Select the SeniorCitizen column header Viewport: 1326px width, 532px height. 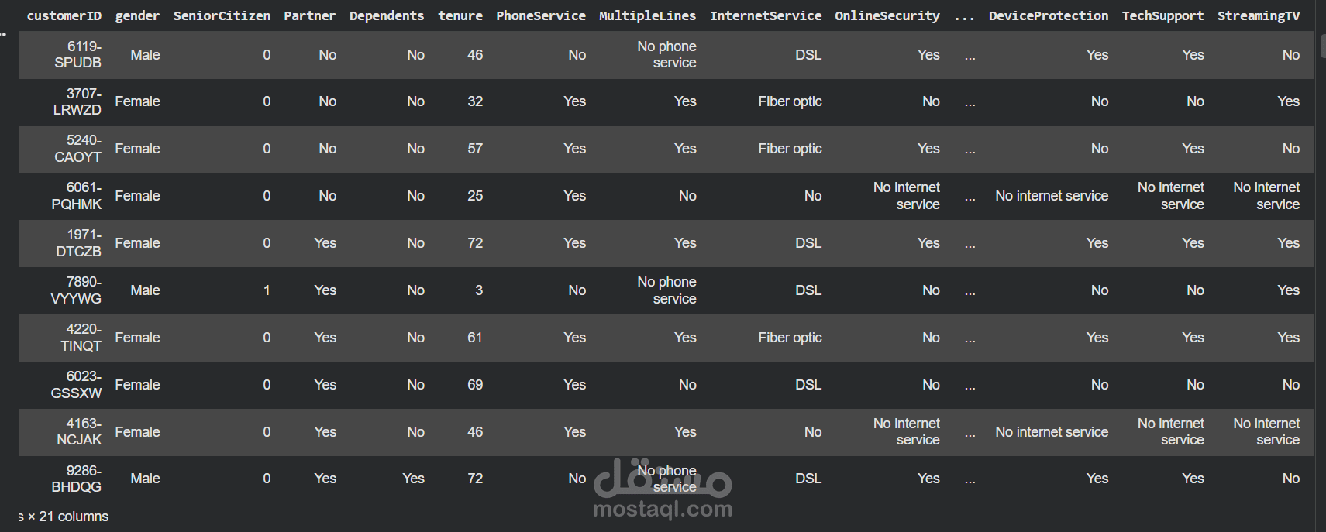[222, 15]
